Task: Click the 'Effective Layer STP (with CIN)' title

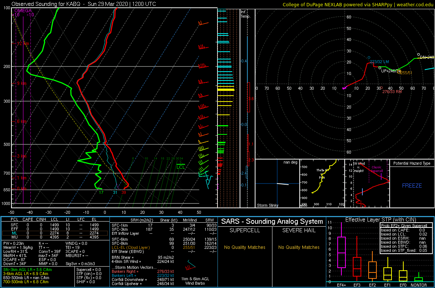Action: click(380, 220)
